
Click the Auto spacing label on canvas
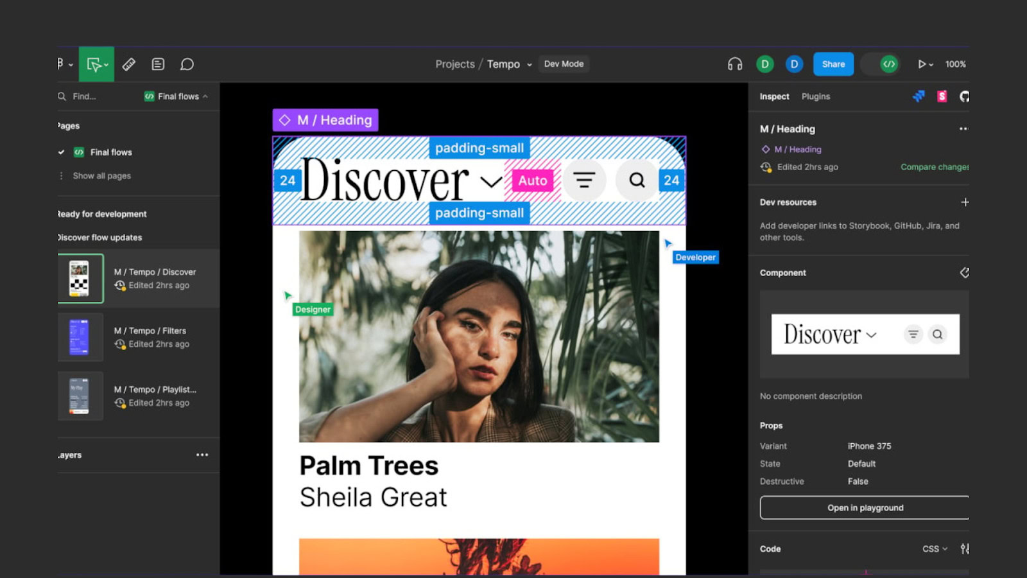point(533,180)
